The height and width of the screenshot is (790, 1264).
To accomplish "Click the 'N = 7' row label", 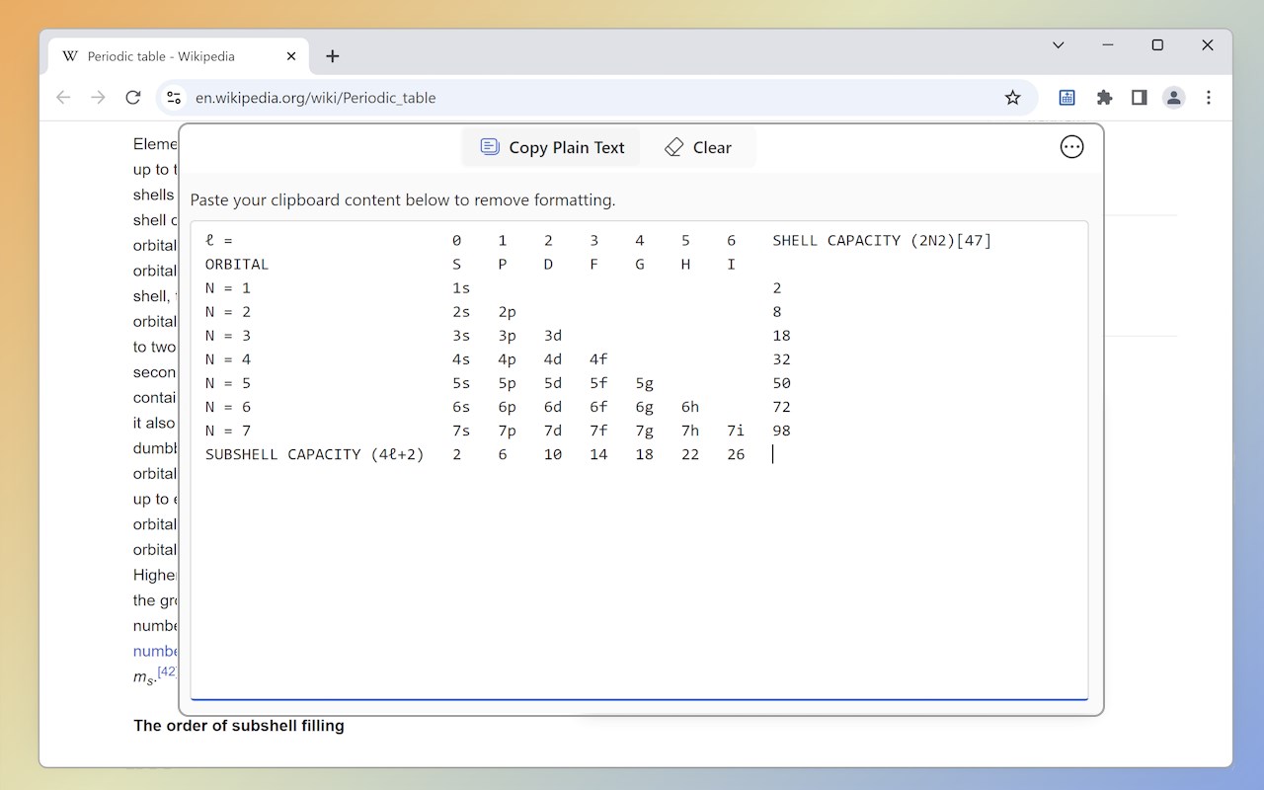I will click(228, 430).
